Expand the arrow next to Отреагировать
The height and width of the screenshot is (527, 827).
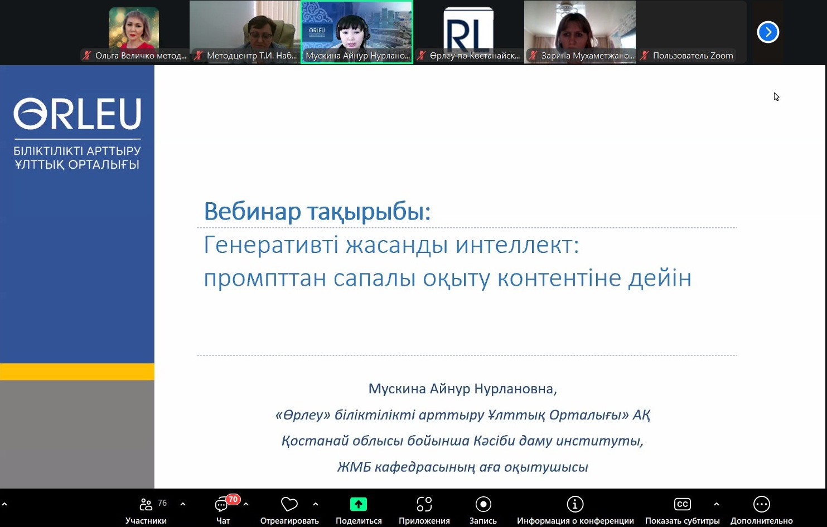click(x=316, y=504)
